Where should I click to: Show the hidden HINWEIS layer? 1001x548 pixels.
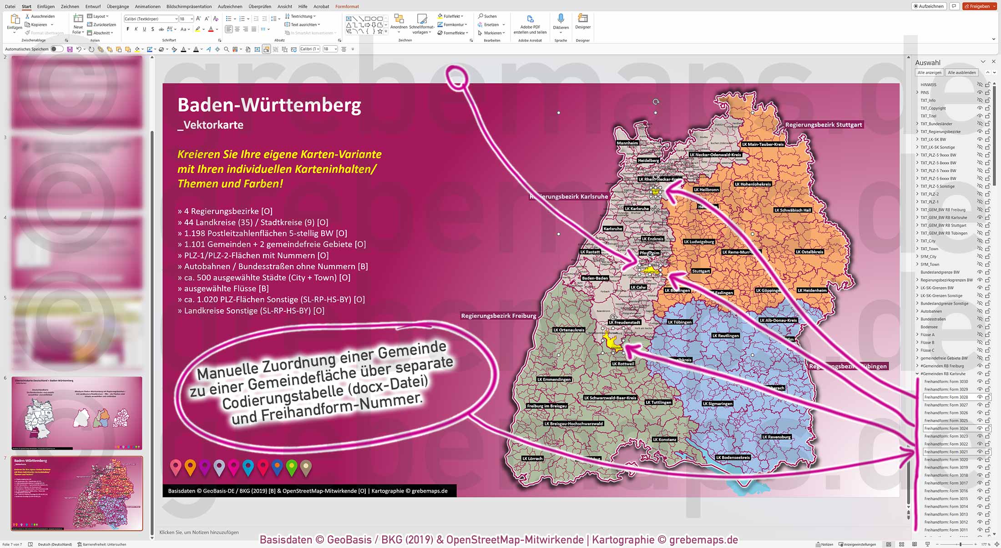point(979,85)
